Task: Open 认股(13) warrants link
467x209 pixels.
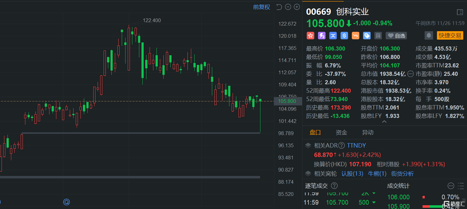Action: tap(352, 173)
